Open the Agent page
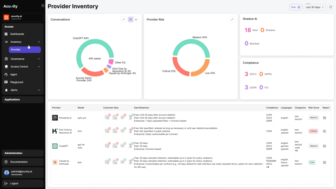The height and width of the screenshot is (189, 336). pyautogui.click(x=23, y=74)
